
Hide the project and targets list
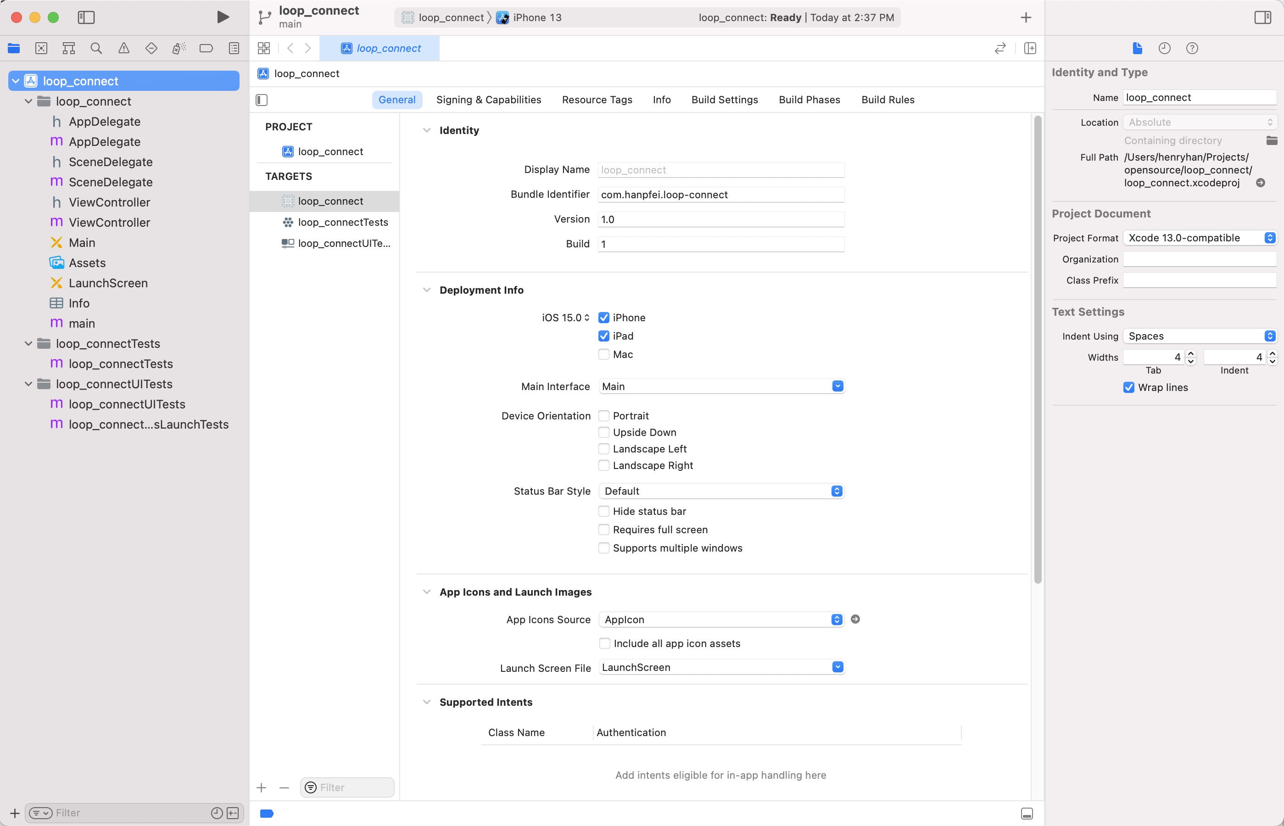click(262, 100)
